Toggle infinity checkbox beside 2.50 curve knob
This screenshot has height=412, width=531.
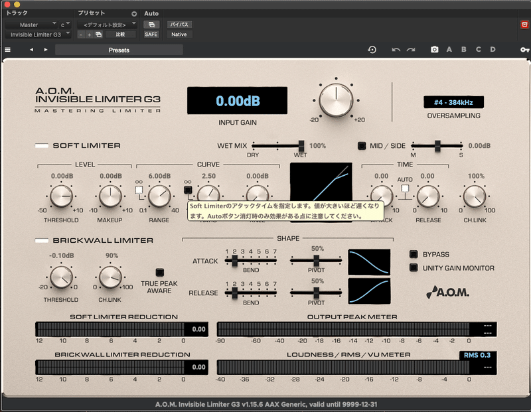click(188, 190)
